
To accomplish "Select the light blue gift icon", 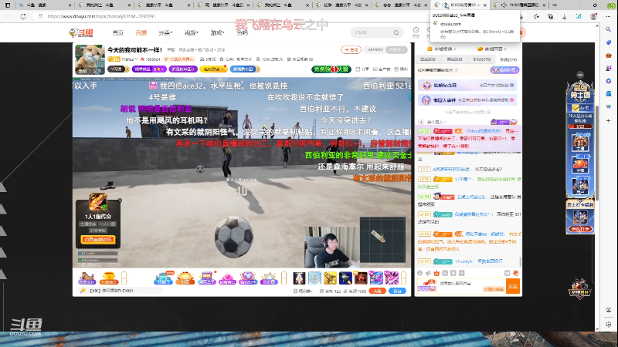I will tap(314, 278).
